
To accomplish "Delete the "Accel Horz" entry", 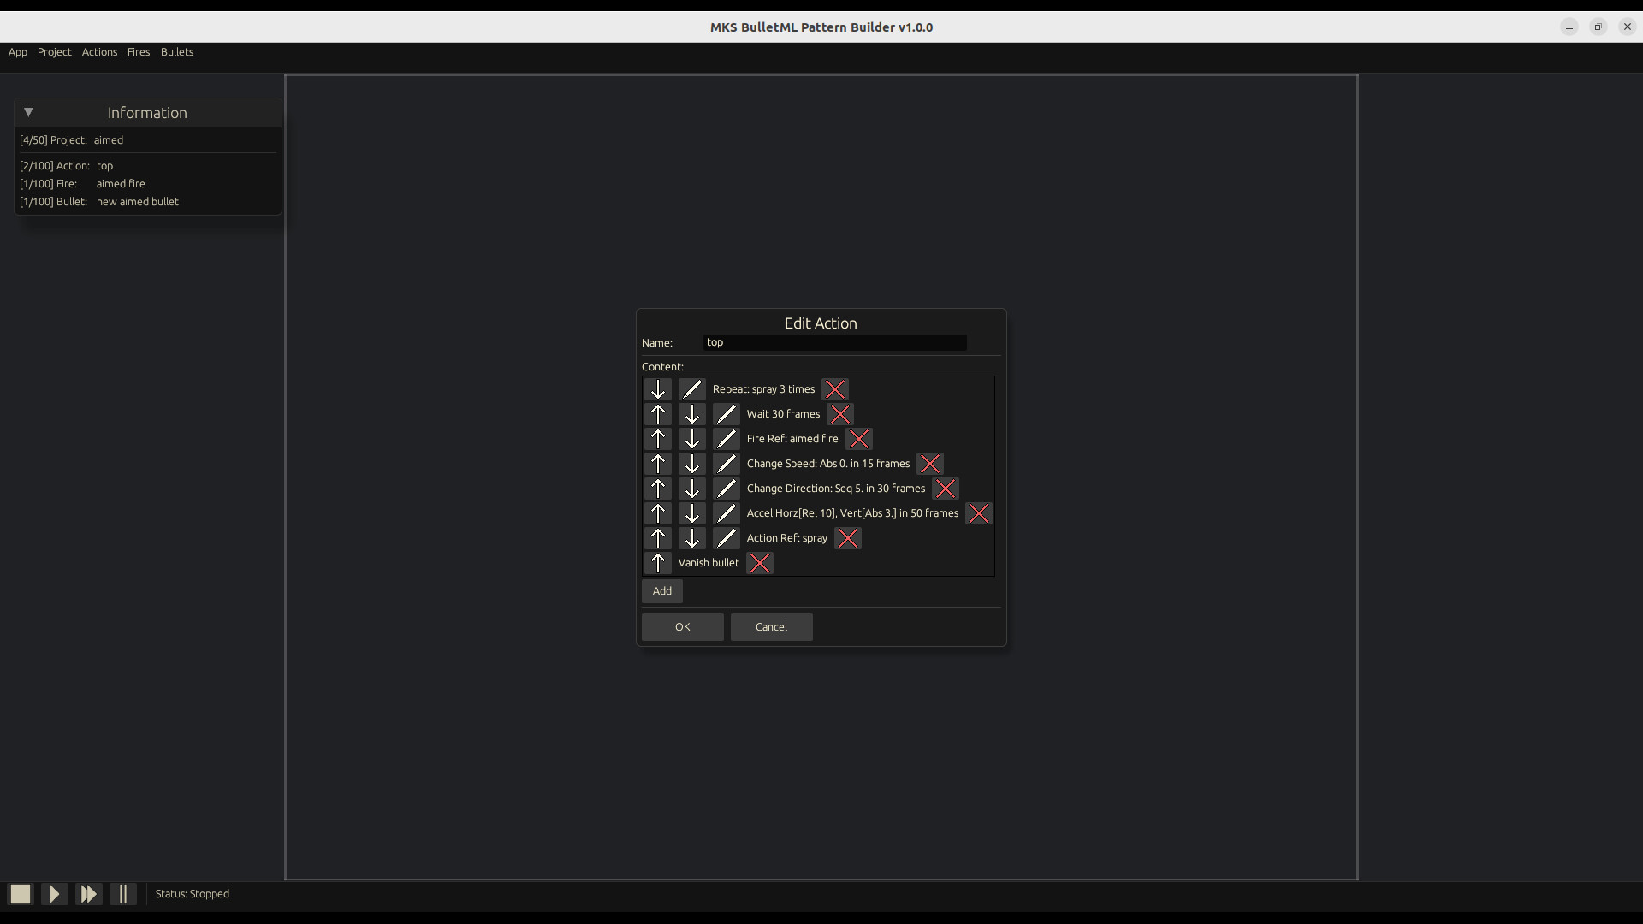I will pyautogui.click(x=978, y=513).
